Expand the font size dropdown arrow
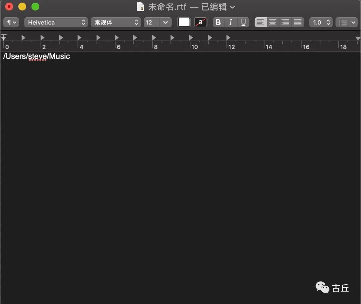361x304 pixels. coord(166,22)
